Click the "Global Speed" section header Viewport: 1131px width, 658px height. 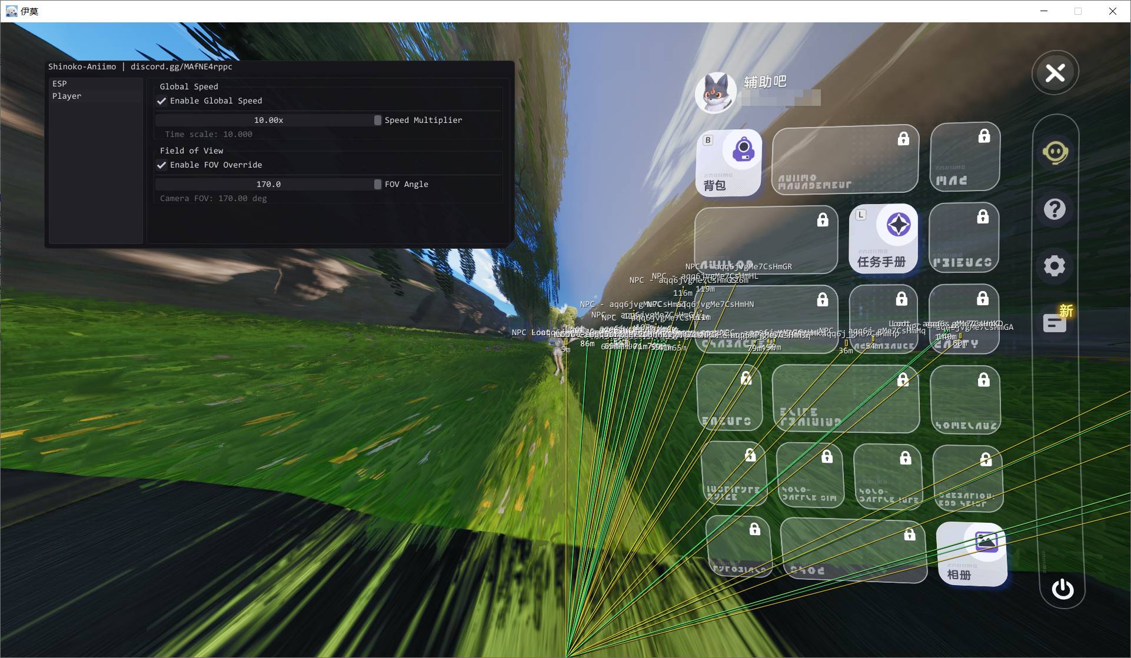(189, 86)
